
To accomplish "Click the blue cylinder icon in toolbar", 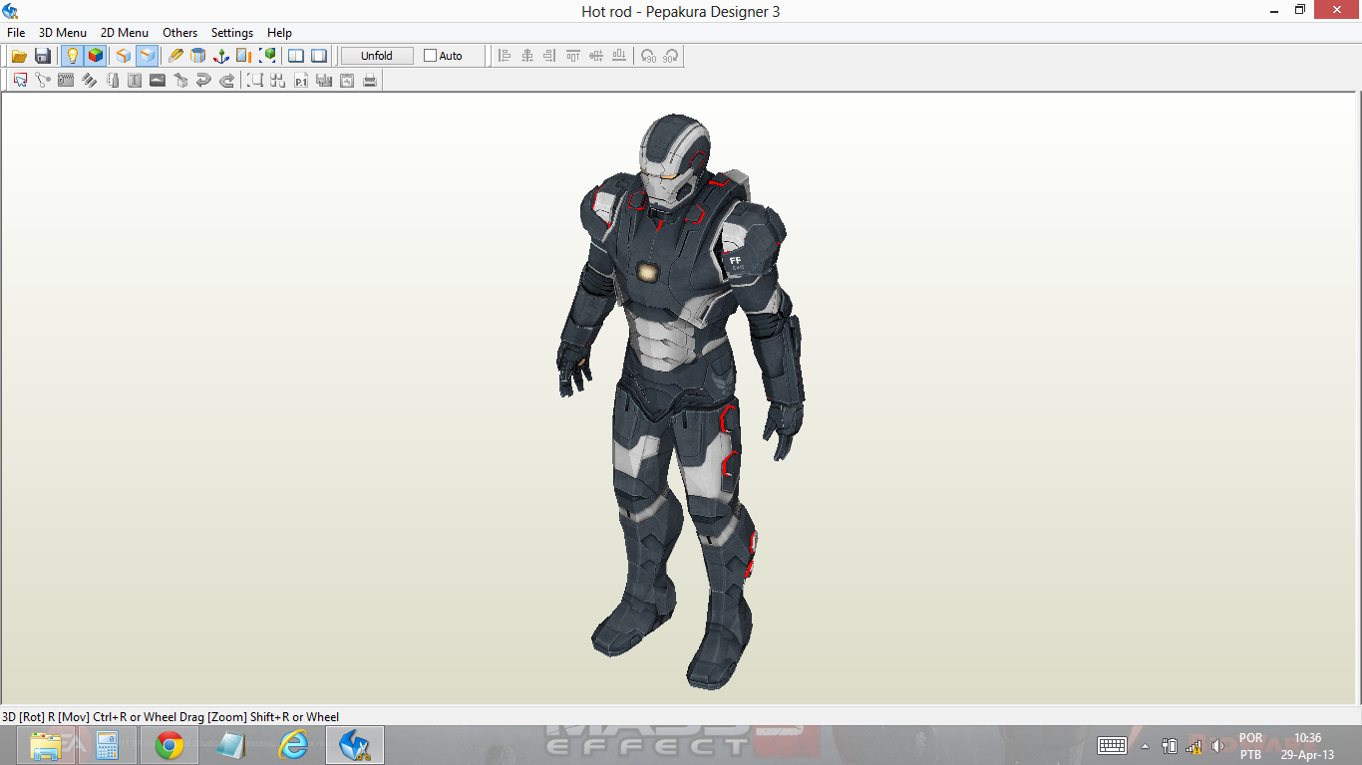I will pyautogui.click(x=198, y=56).
